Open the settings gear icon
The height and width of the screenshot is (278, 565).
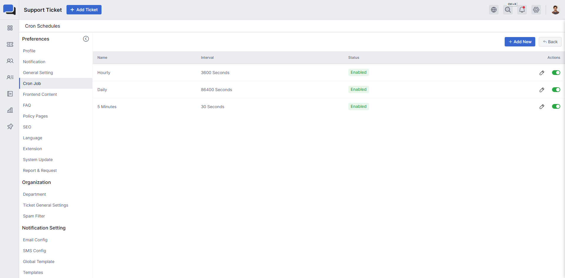[x=536, y=10]
